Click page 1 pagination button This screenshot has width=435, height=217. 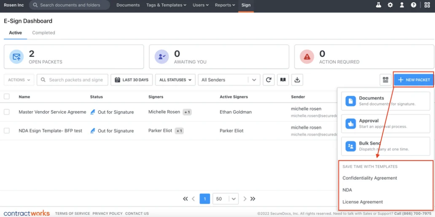pyautogui.click(x=205, y=199)
